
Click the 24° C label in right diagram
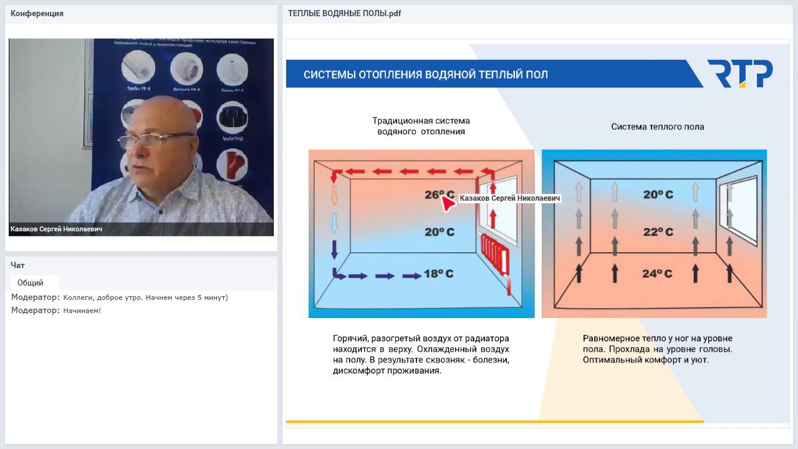658,274
